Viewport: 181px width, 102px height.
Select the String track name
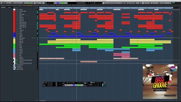pos(21,57)
